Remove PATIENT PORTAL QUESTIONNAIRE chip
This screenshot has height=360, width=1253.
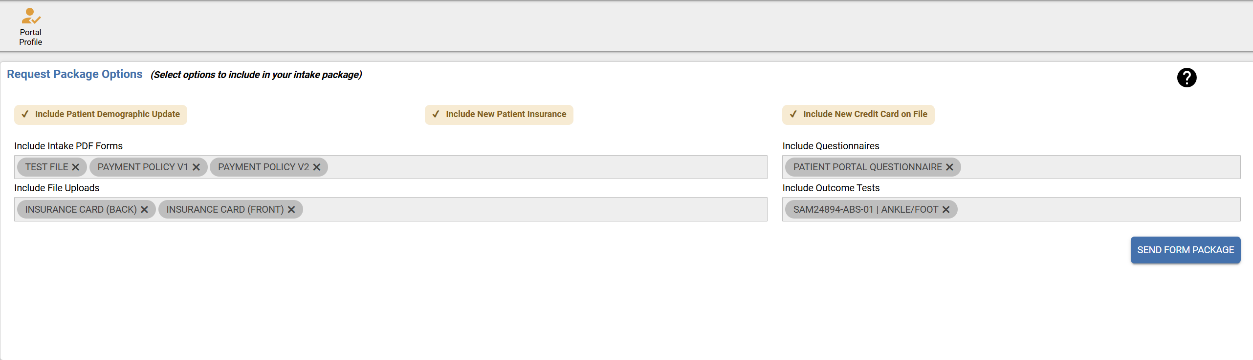[949, 167]
